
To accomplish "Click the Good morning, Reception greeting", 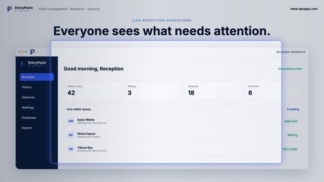I will pyautogui.click(x=94, y=69).
